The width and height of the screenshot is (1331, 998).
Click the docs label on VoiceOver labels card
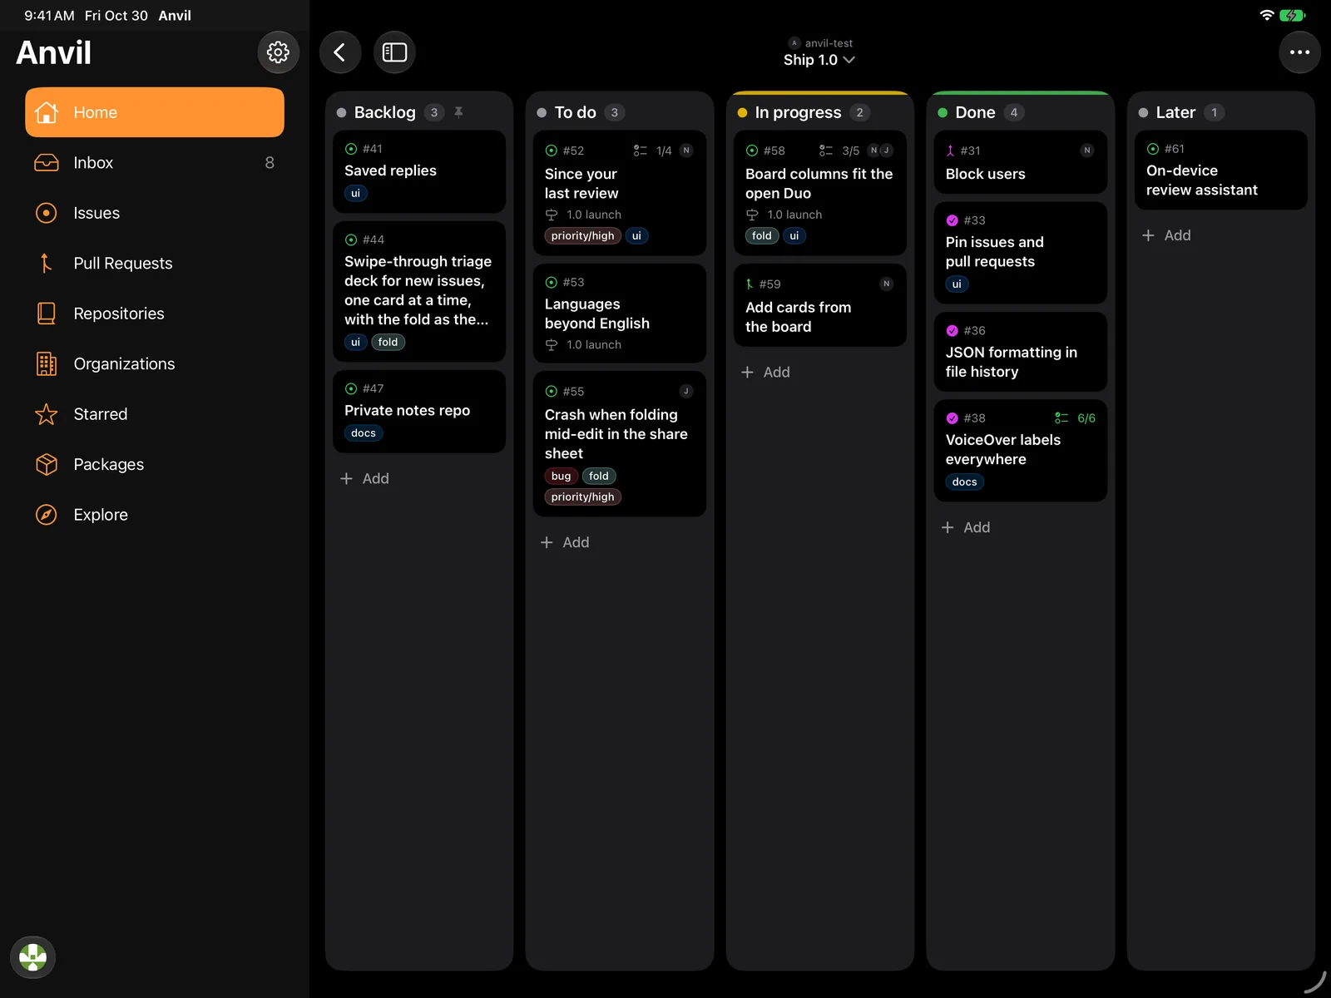pos(964,482)
